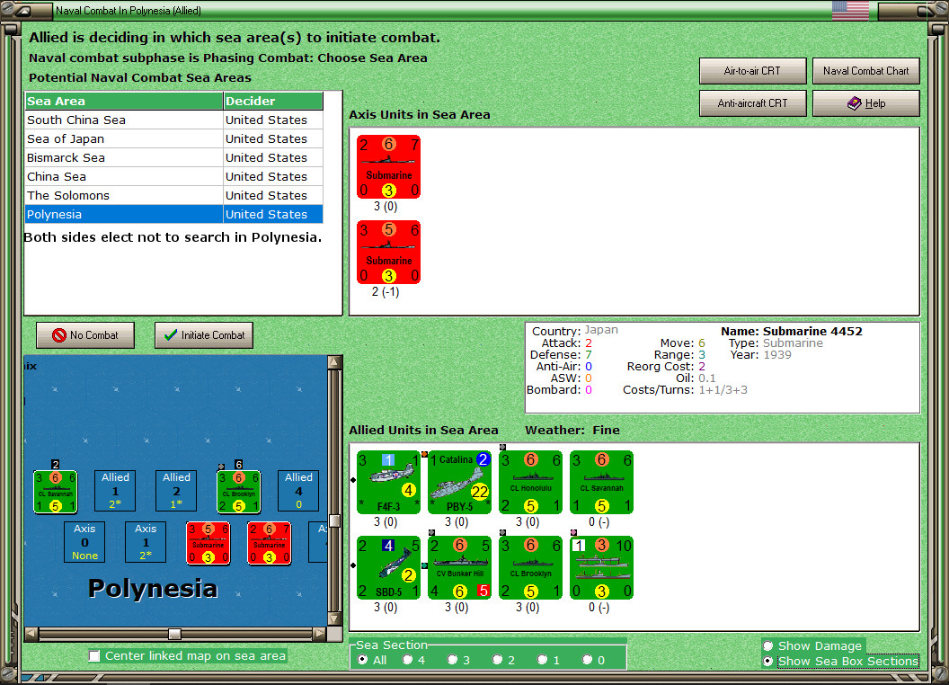Click the map horizontal scrollbar thumb

point(174,634)
